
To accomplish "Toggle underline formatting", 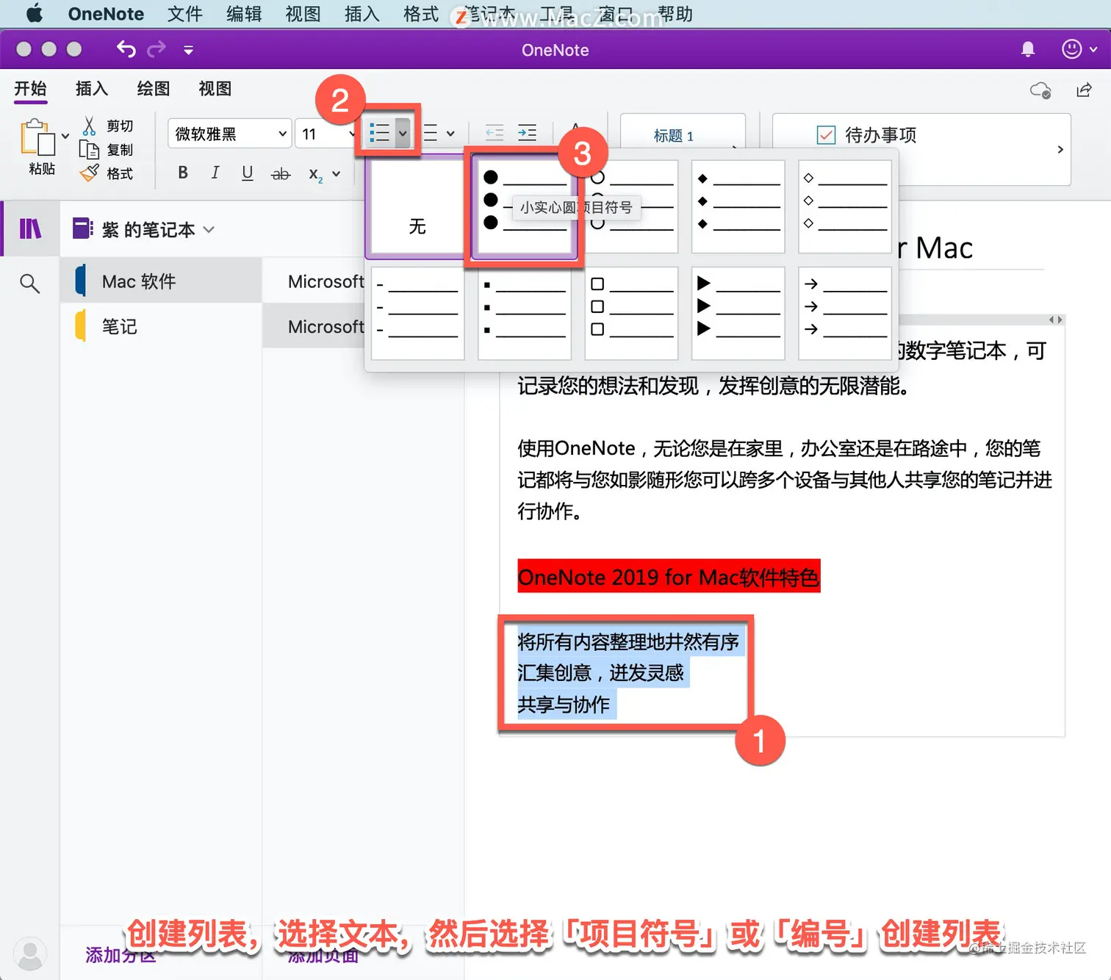I will (x=248, y=173).
